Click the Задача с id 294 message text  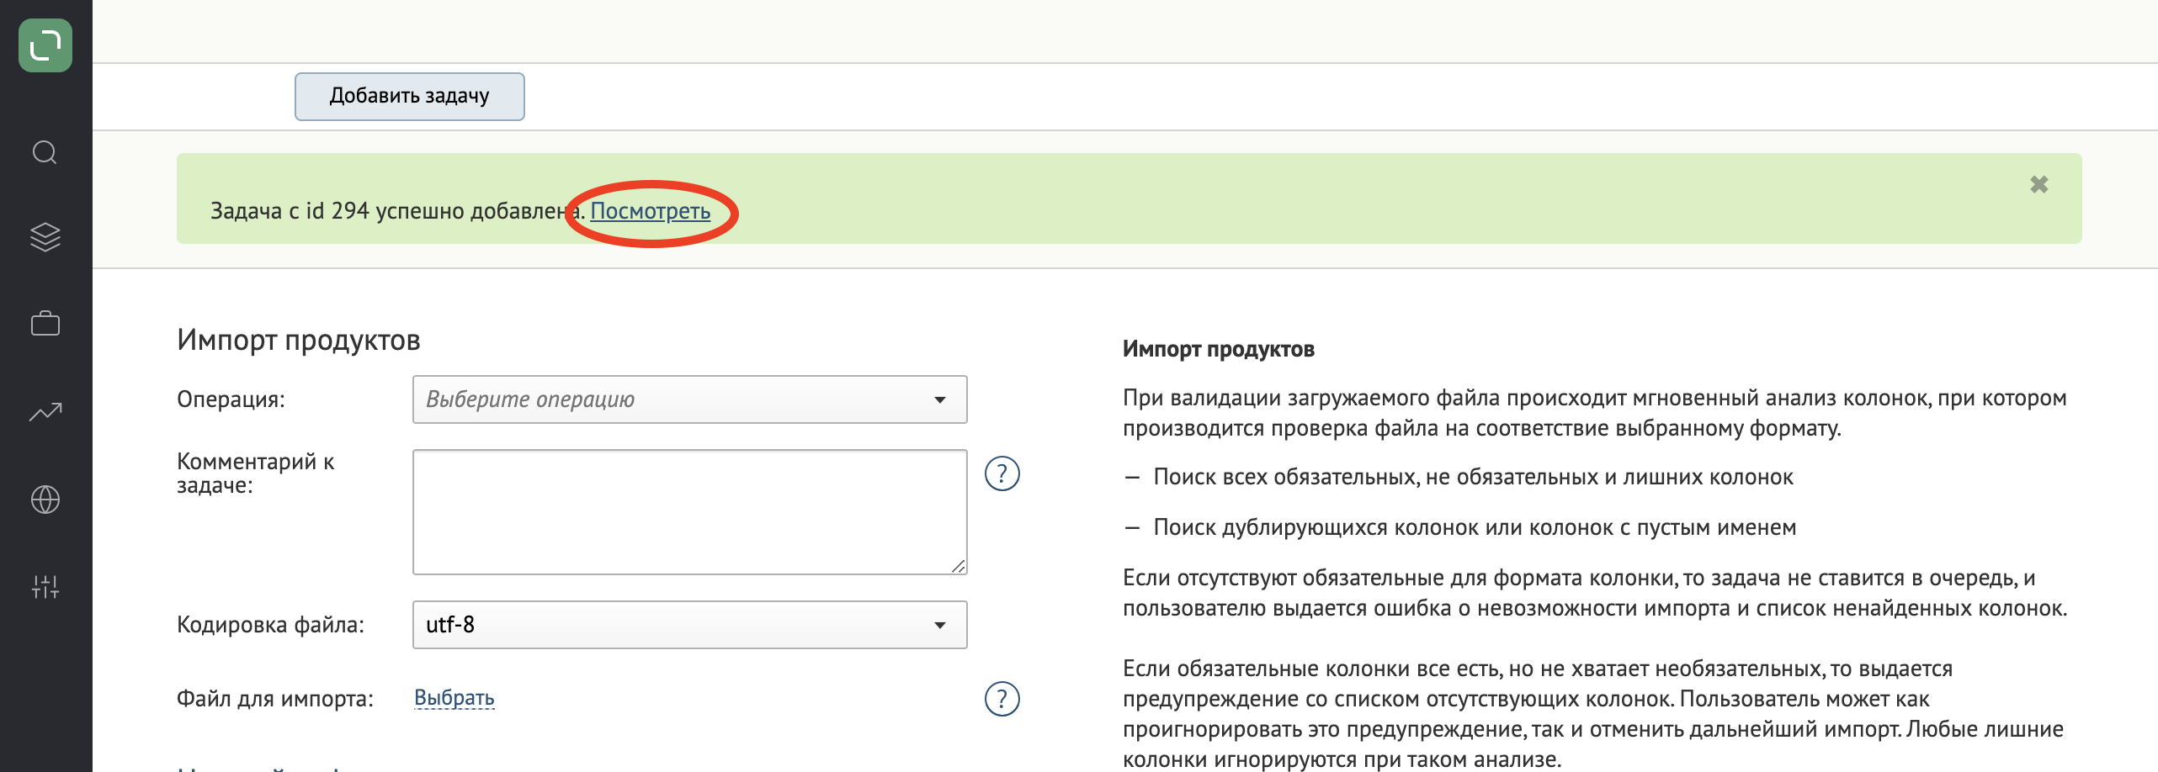click(397, 211)
